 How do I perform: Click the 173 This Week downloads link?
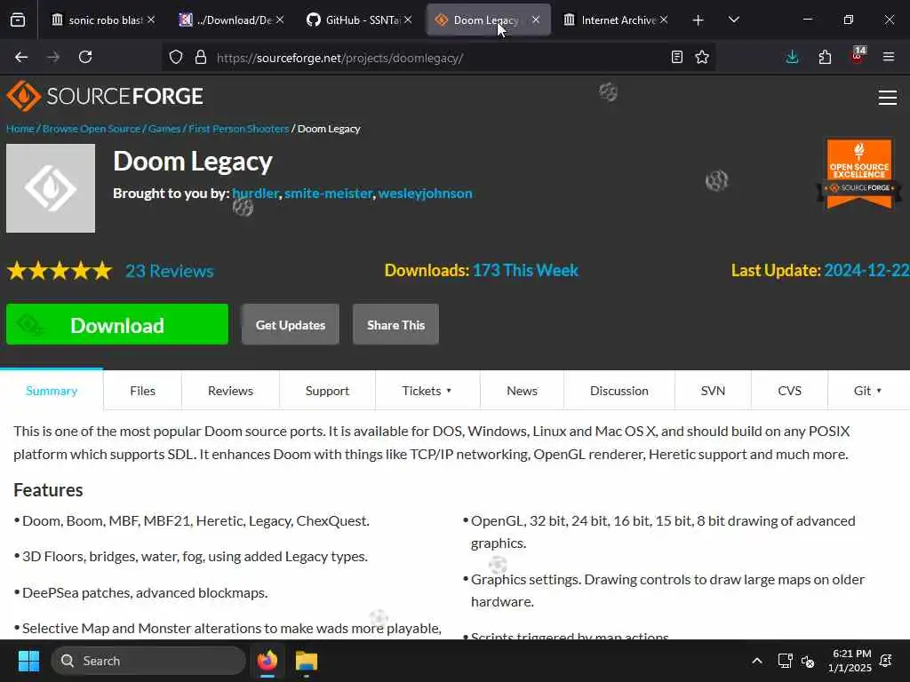(525, 270)
